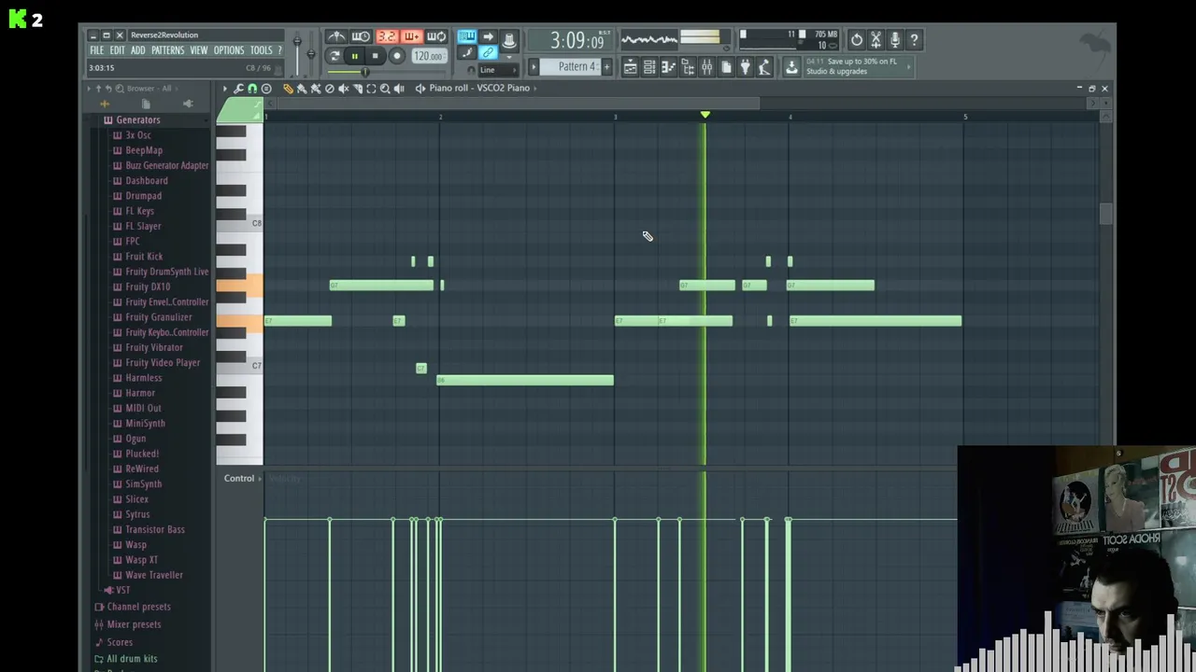Toggle piano roll magnet snap

click(252, 88)
